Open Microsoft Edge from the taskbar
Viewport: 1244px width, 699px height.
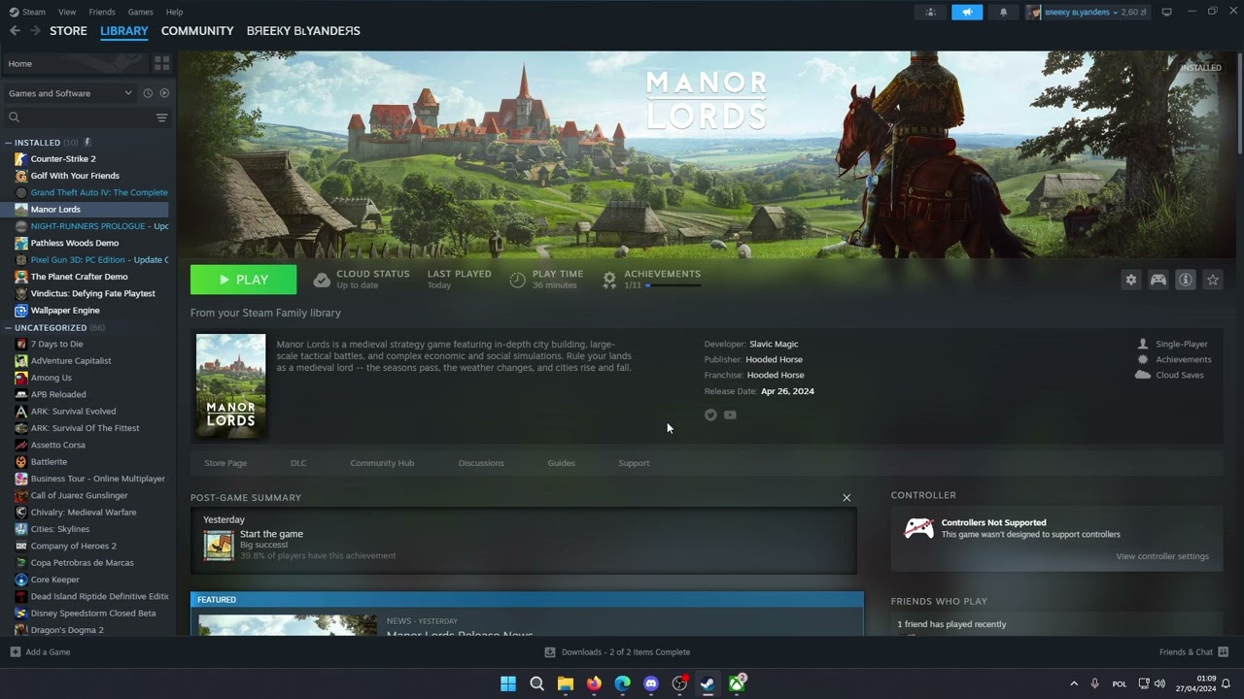click(x=623, y=683)
